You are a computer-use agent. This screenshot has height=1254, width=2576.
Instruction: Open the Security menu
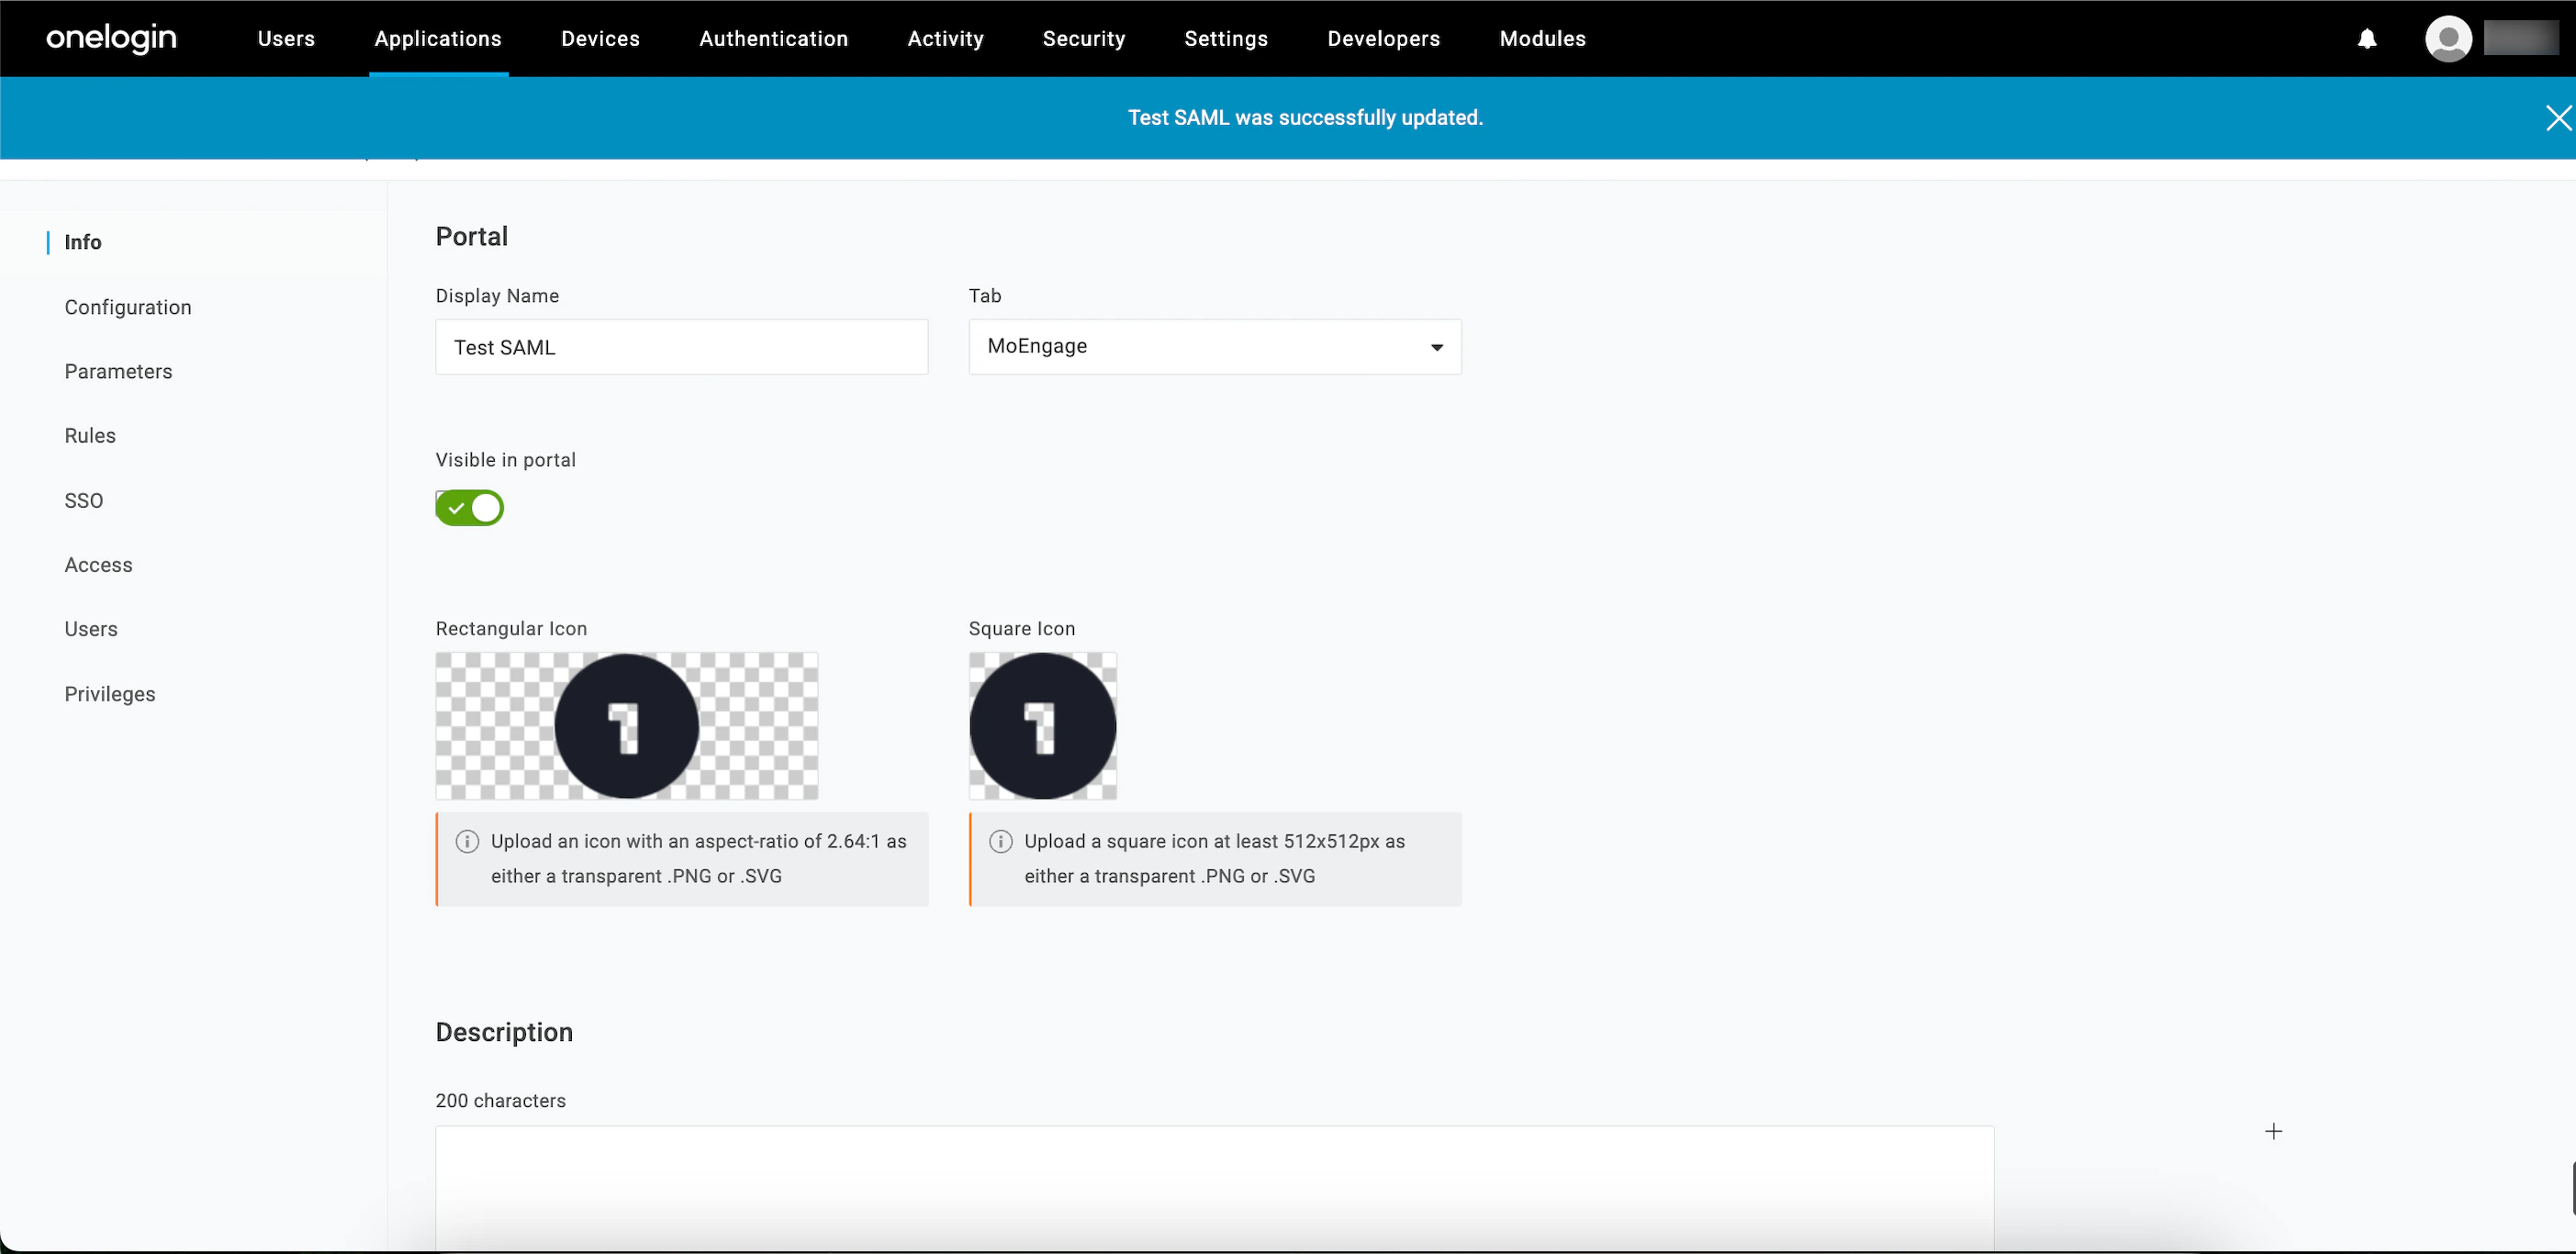1083,39
